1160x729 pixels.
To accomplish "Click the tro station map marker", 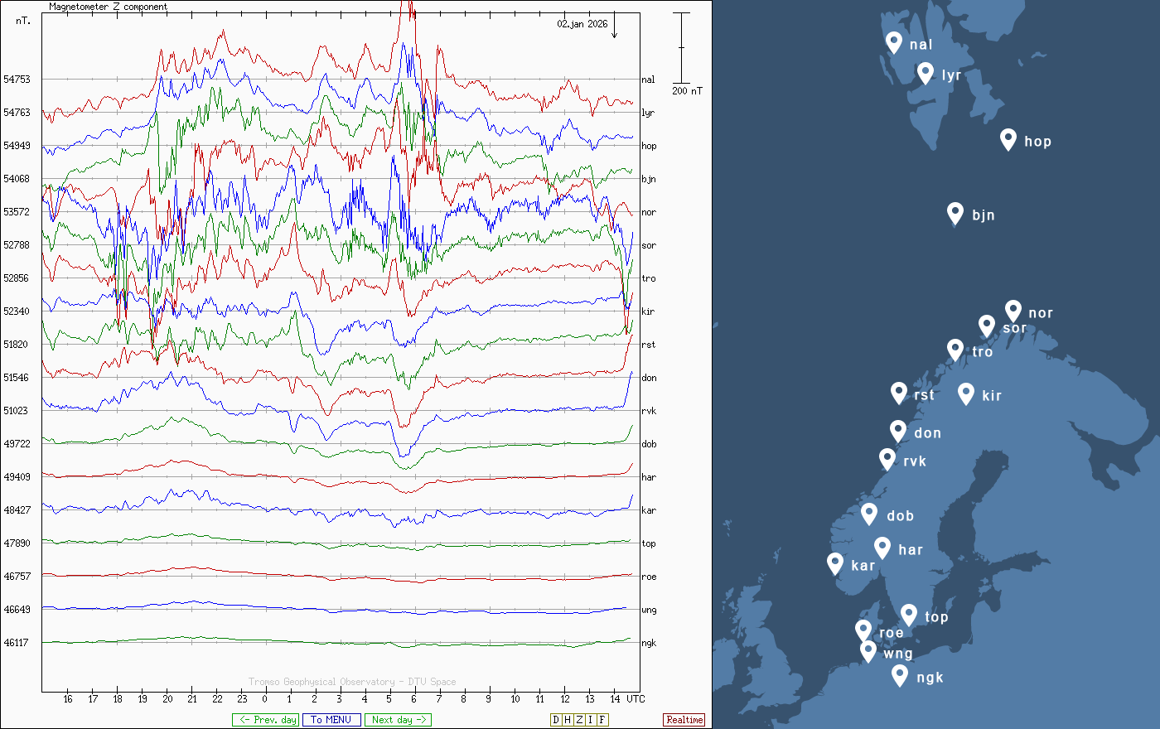I will (x=955, y=350).
